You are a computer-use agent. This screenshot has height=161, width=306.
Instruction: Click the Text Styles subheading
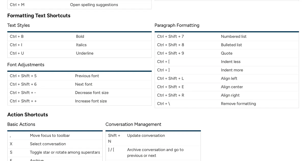[x=19, y=25]
